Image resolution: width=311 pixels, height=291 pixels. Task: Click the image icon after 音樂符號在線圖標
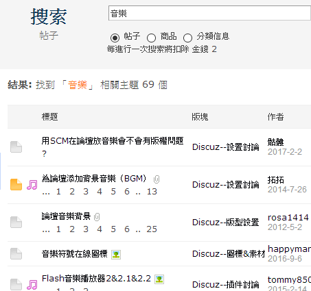point(116,255)
